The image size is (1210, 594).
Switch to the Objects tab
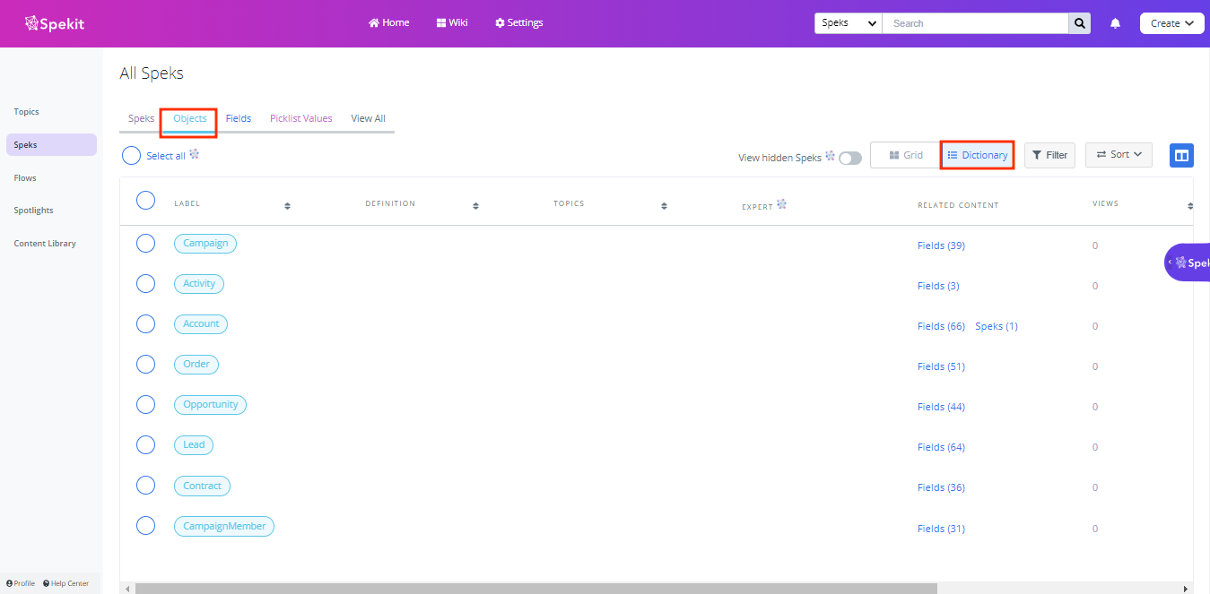pos(190,118)
